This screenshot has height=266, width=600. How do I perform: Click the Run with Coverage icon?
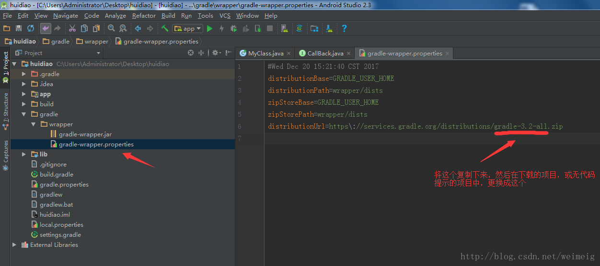coord(246,29)
